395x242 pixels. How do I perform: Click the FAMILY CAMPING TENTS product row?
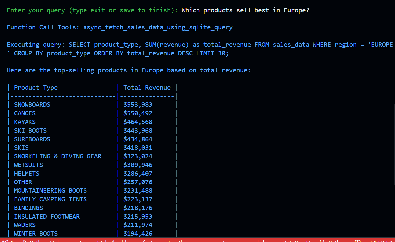50,199
